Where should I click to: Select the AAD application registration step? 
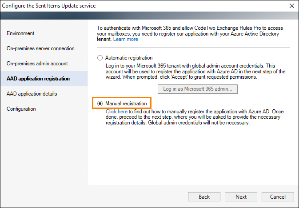(x=44, y=79)
